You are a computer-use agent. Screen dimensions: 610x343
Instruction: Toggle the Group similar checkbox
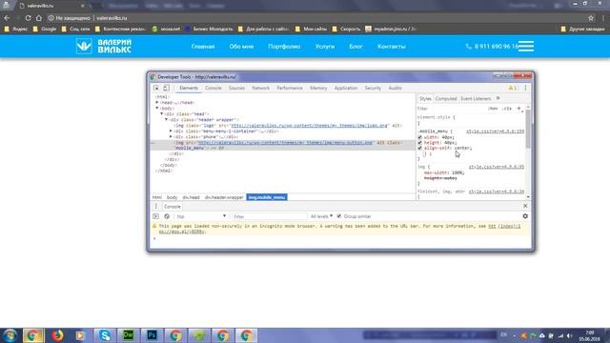point(339,216)
